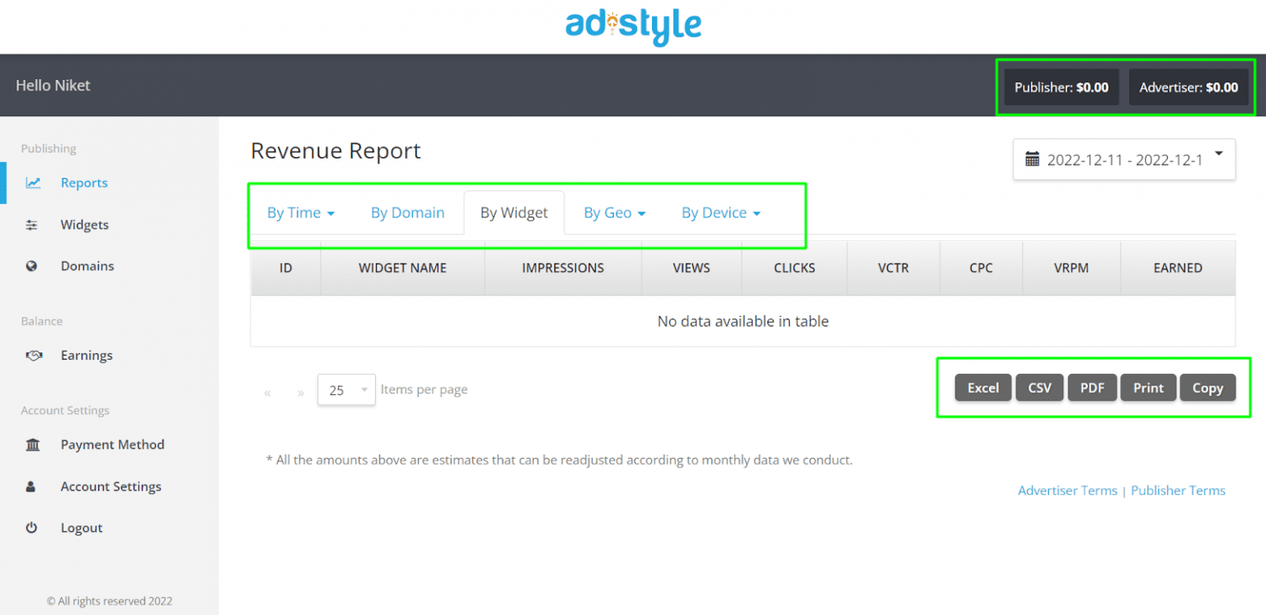Open the items per page selector
The width and height of the screenshot is (1266, 615).
tap(346, 389)
